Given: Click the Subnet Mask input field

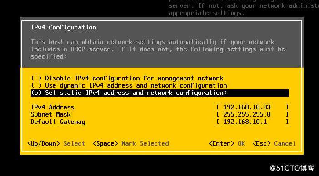Looking at the screenshot, I should click(253, 114).
